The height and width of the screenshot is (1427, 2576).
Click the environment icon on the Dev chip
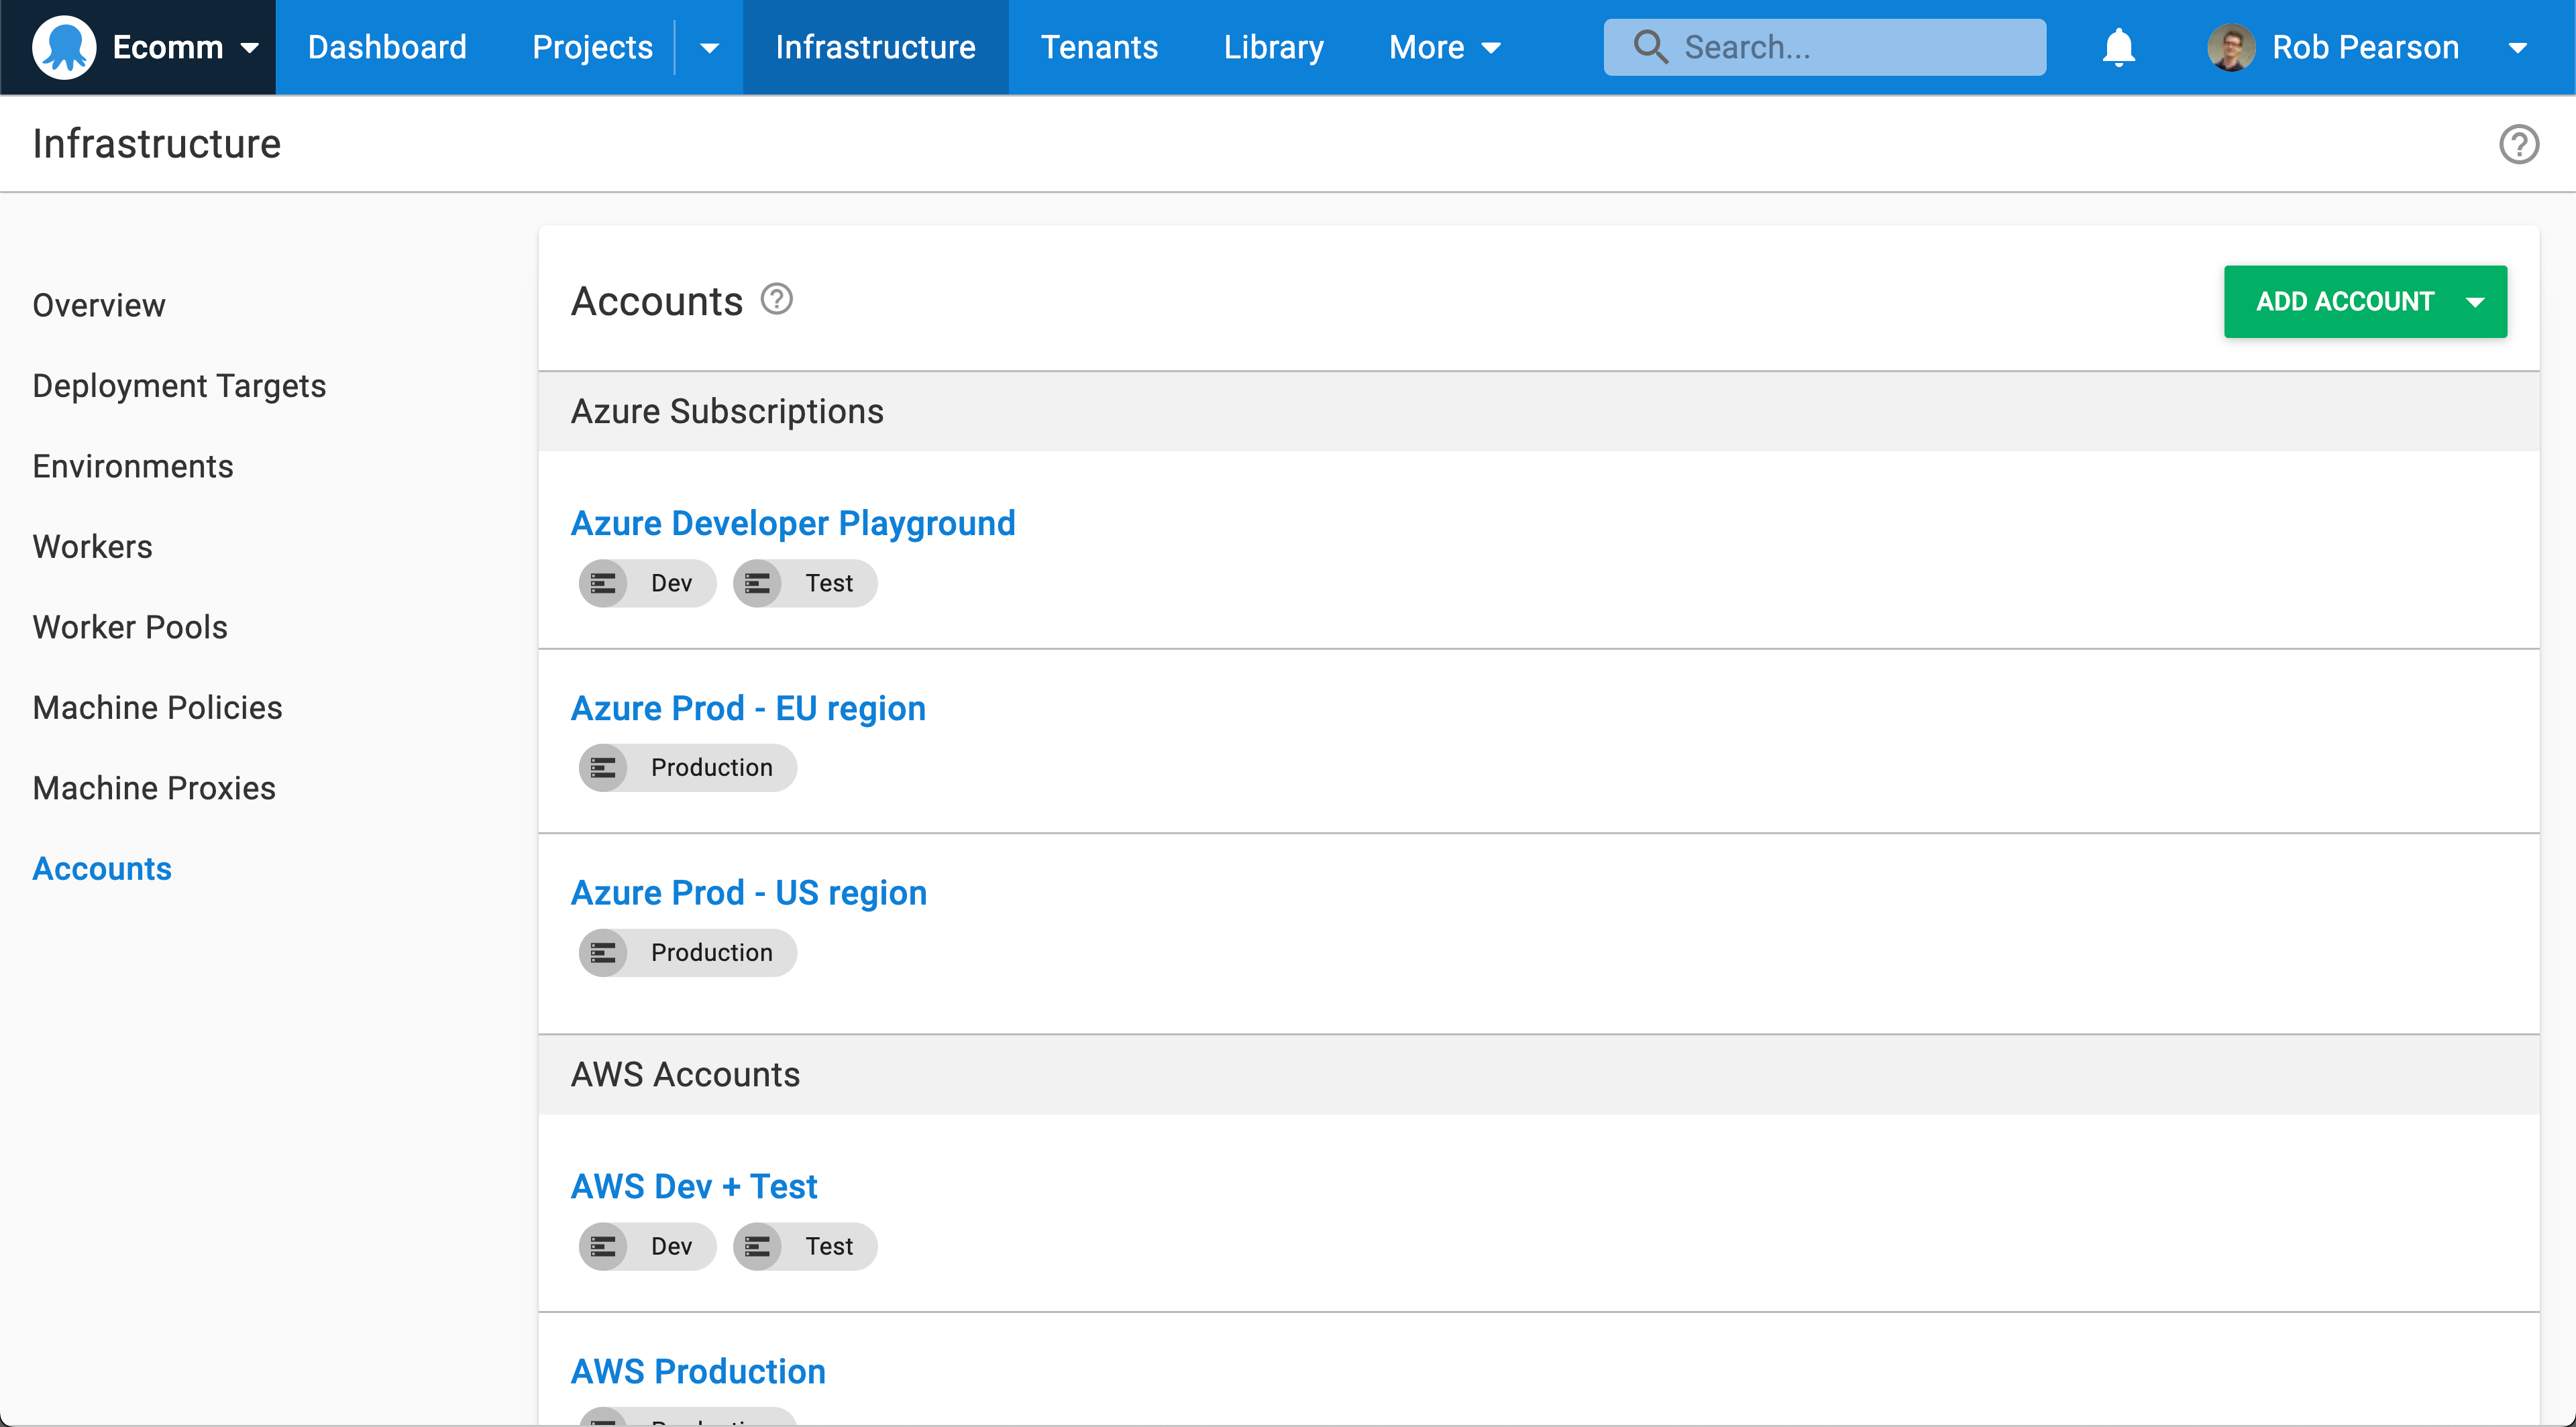click(x=603, y=583)
